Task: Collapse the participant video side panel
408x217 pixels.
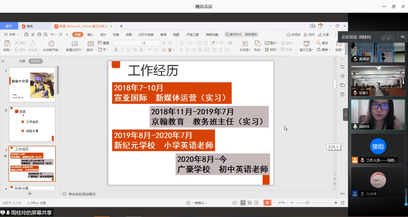Action: (345, 114)
